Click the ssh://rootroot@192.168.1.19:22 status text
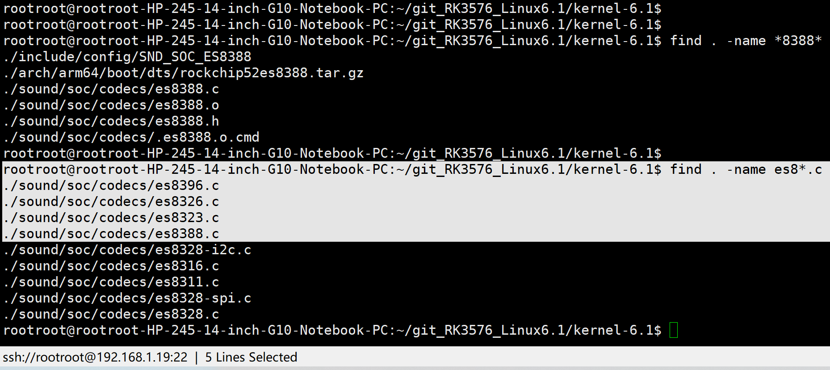The height and width of the screenshot is (370, 830). pyautogui.click(x=95, y=357)
